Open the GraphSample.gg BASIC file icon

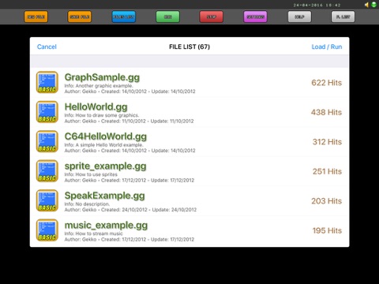tap(47, 82)
